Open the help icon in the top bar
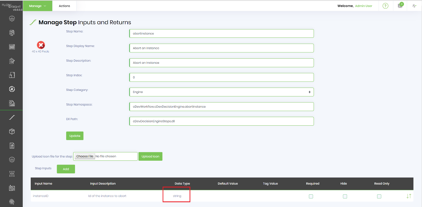Image resolution: width=422 pixels, height=207 pixels. click(x=386, y=6)
